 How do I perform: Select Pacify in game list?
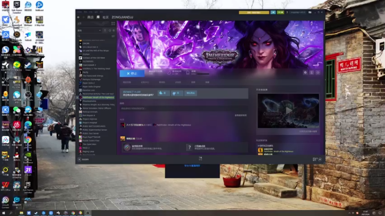(85, 72)
